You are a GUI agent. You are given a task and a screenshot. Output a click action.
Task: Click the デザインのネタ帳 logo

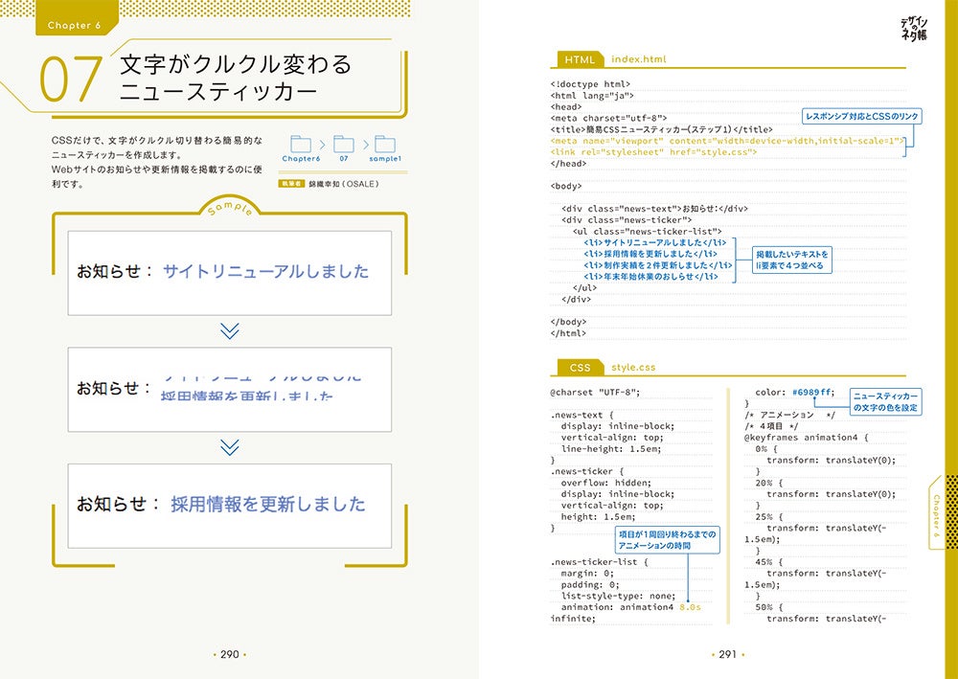coord(913,29)
